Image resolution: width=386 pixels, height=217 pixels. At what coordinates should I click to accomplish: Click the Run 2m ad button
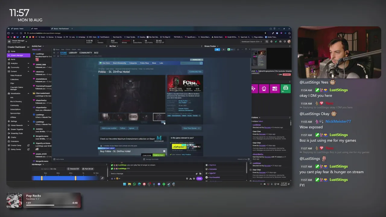88,169
